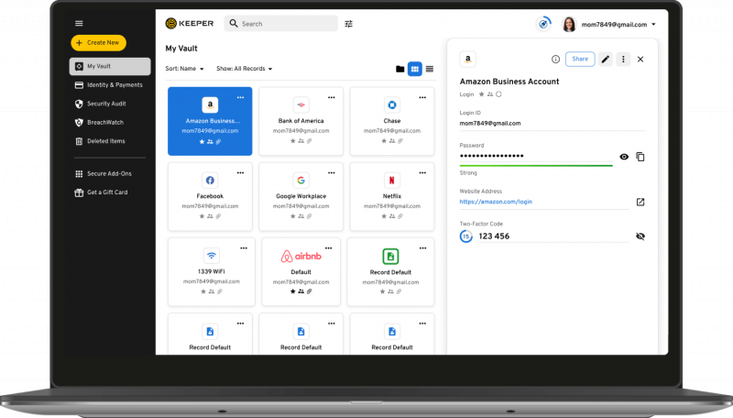Toggle favorite star on 1339 WiFi card
This screenshot has width=733, height=418.
click(x=202, y=291)
